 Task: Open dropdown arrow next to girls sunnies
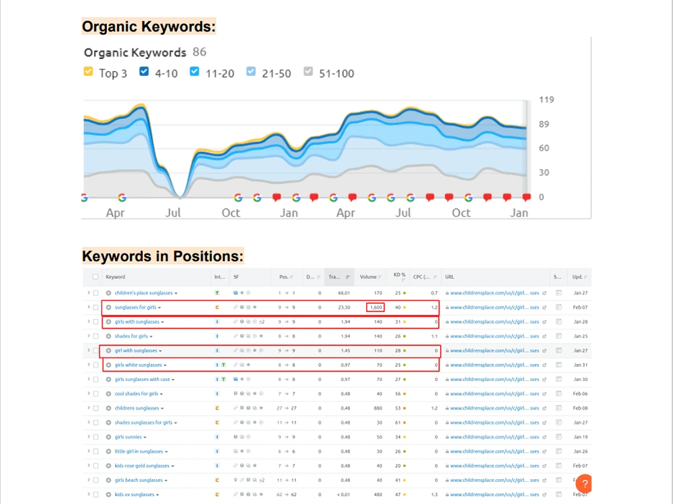(145, 437)
